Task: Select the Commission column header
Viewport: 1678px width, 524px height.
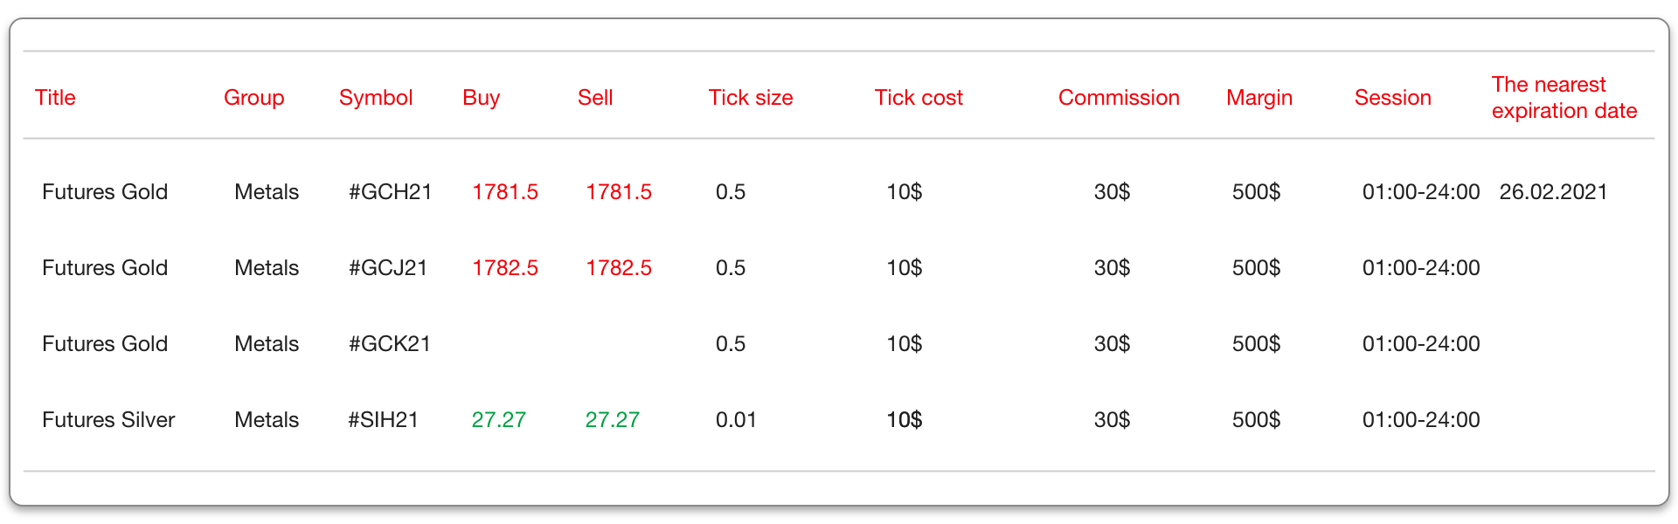Action: [1119, 97]
